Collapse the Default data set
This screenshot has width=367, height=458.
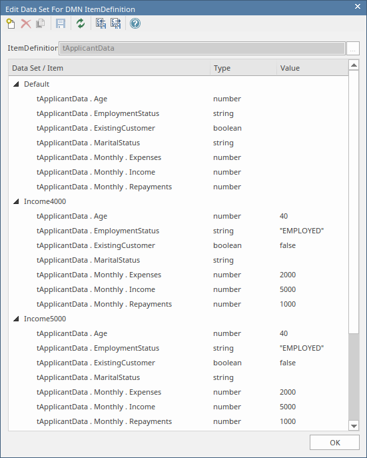coord(17,84)
